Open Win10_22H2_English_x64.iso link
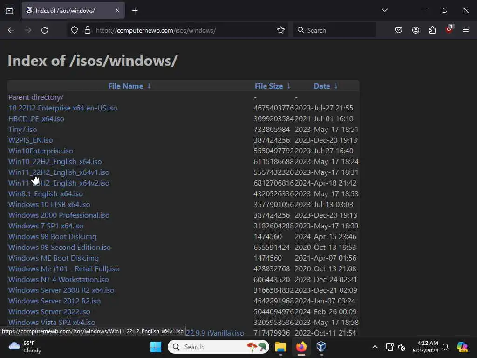 pyautogui.click(x=55, y=161)
